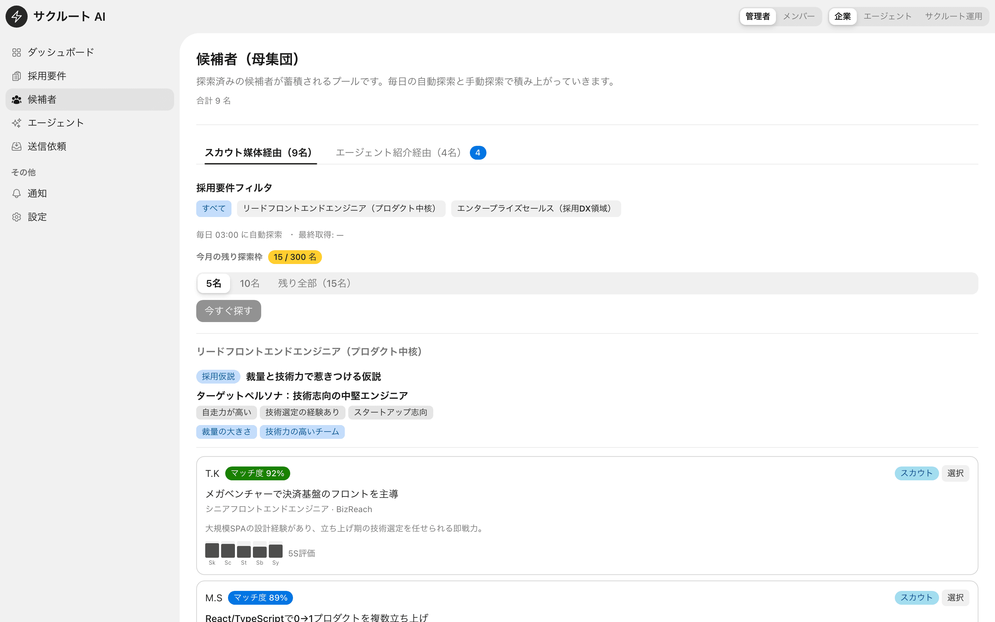Click the マッチ度 92% badge
The width and height of the screenshot is (995, 622).
(x=258, y=473)
